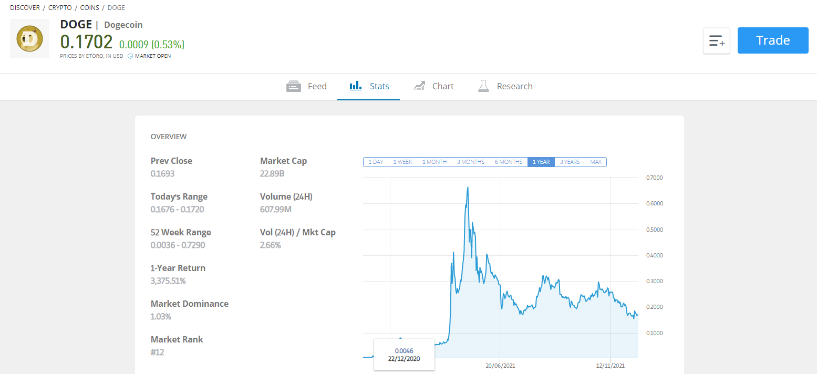Click the 0.0046 chart tooltip
The height and width of the screenshot is (374, 817).
click(404, 355)
